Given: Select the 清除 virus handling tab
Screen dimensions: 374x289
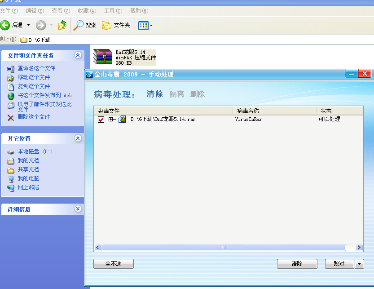Looking at the screenshot, I should coord(155,94).
